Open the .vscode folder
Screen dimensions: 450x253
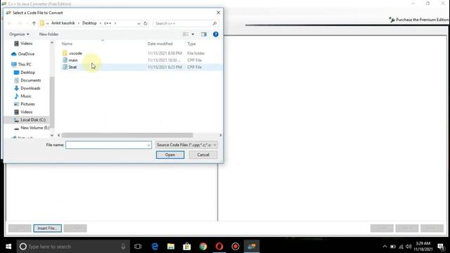click(x=75, y=53)
